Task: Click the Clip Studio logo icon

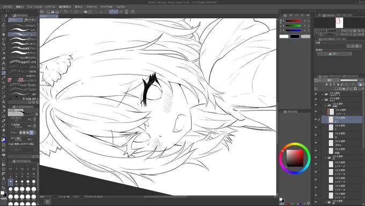Action: tap(42, 12)
